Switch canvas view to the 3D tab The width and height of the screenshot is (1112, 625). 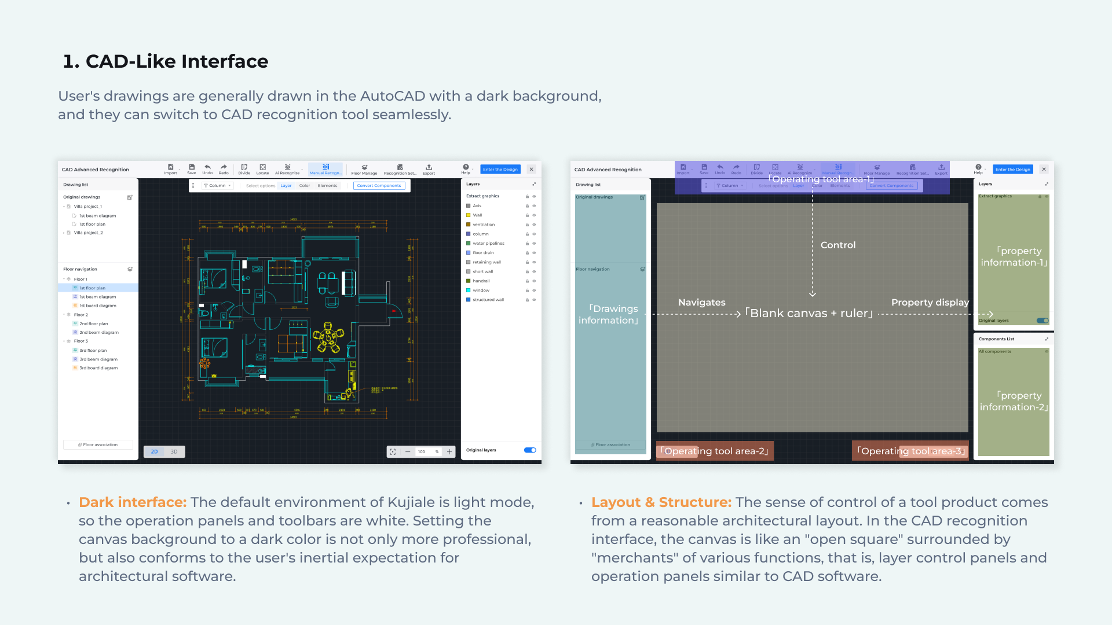[x=174, y=452]
